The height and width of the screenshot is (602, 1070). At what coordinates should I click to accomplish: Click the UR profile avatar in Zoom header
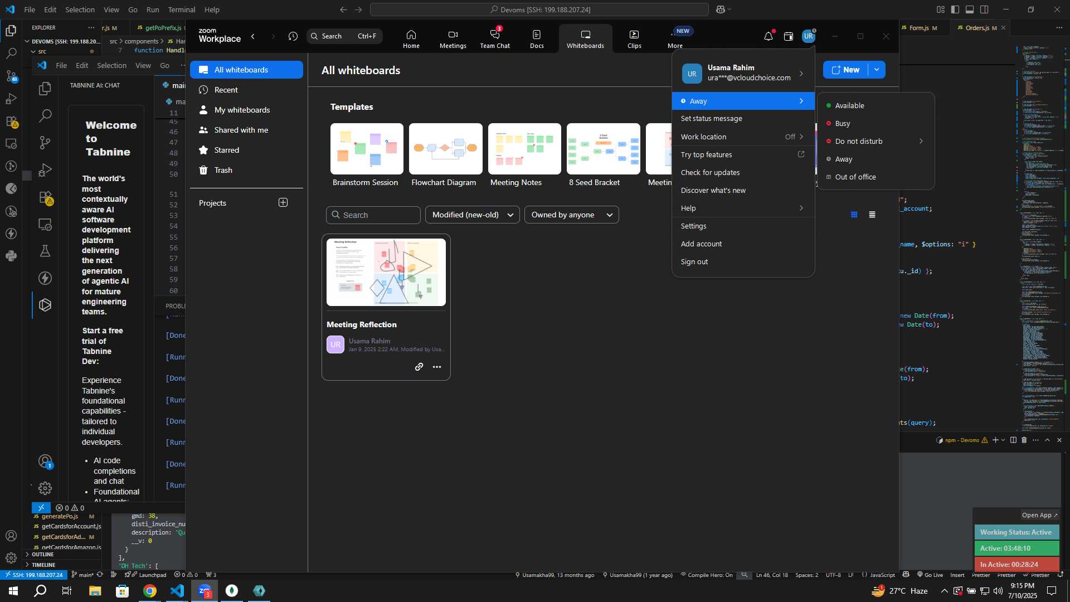coord(809,36)
